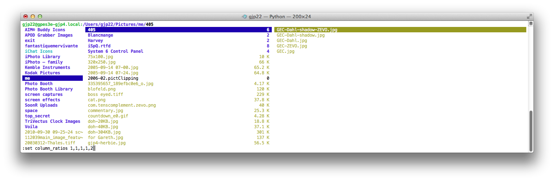Open the 'SoonR Uploads' folder
This screenshot has height=181, width=554.
tap(41, 105)
